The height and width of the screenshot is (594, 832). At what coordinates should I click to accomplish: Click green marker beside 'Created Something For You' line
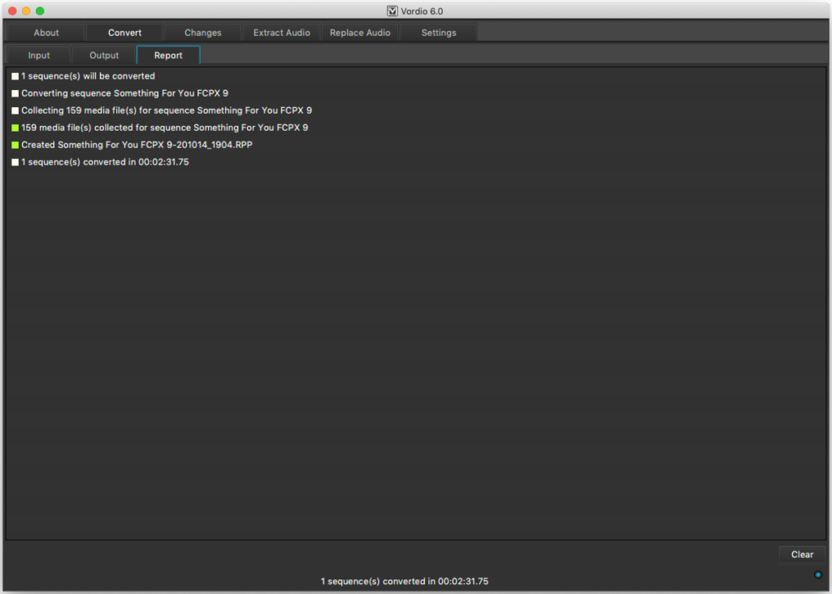(15, 144)
